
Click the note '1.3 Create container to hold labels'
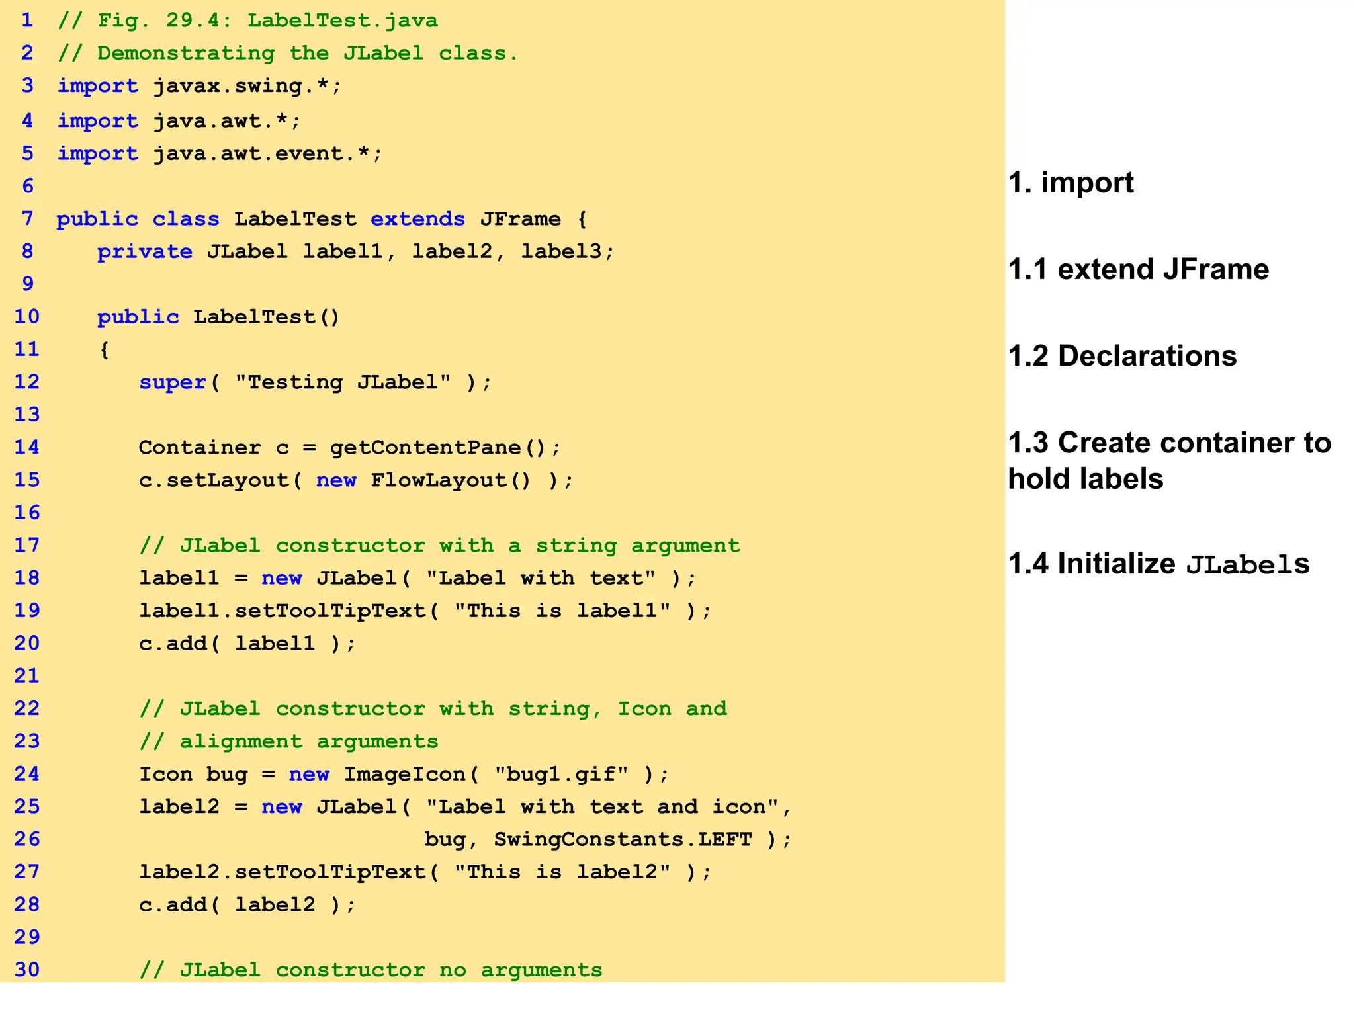[1169, 461]
